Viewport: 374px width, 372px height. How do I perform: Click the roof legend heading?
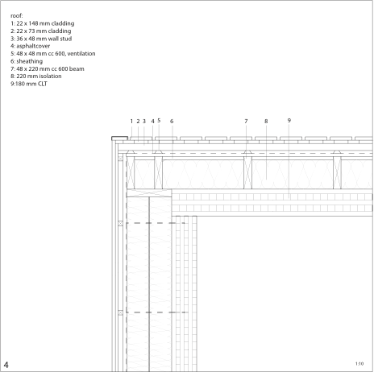(17, 16)
